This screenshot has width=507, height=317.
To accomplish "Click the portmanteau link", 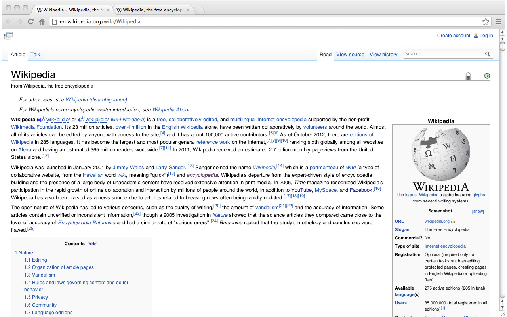I will [324, 168].
